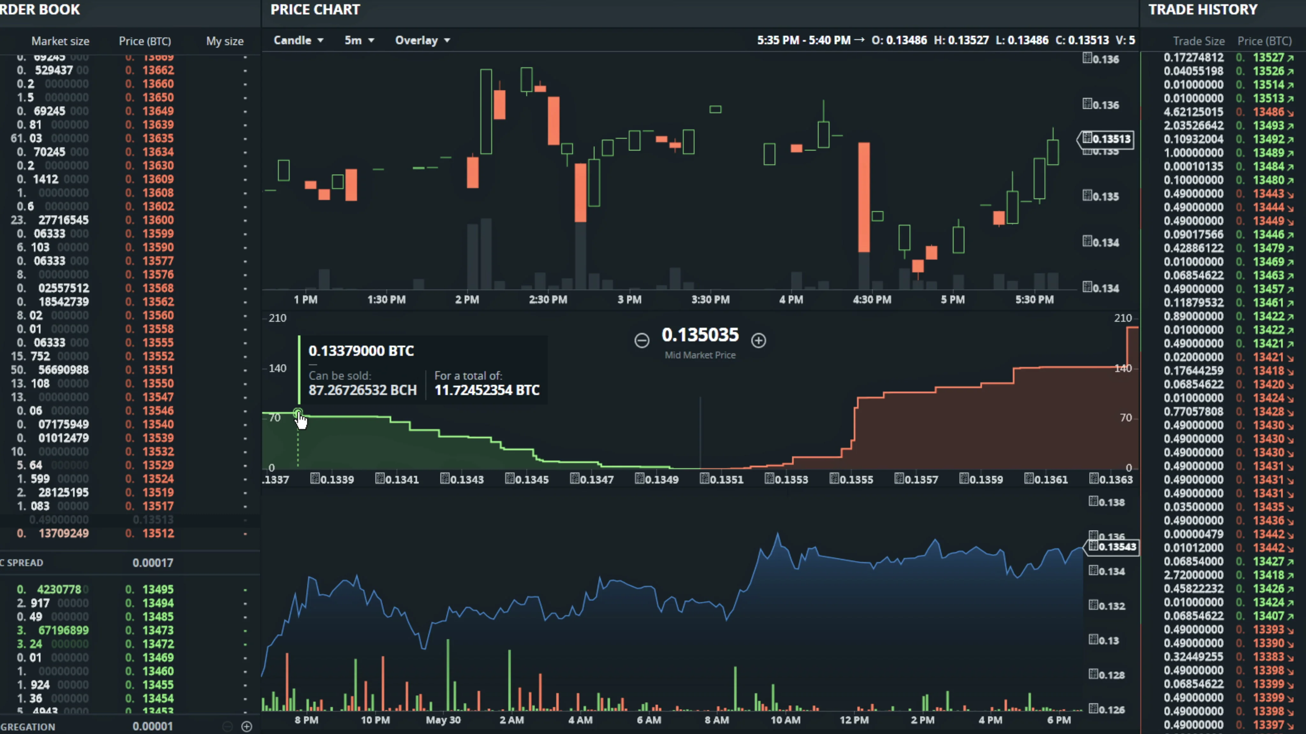Click the trade at price 0.13526
Image resolution: width=1306 pixels, height=734 pixels.
click(1224, 71)
